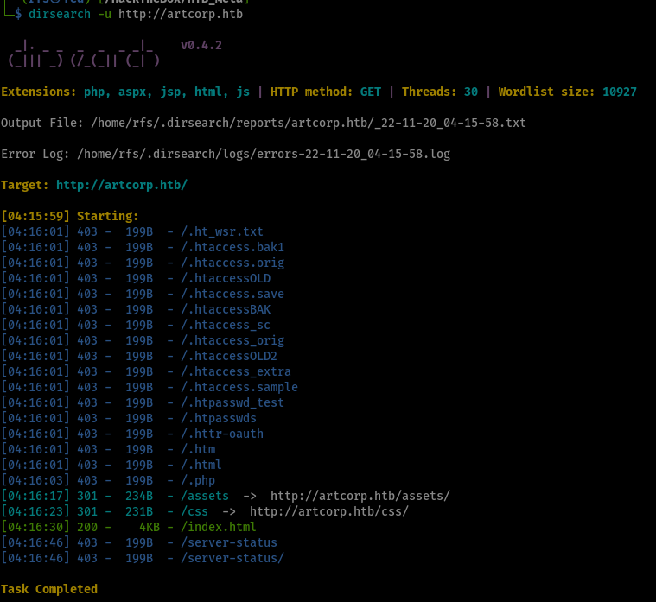Image resolution: width=656 pixels, height=602 pixels.
Task: Click the 4KB size value
Action: click(150, 527)
